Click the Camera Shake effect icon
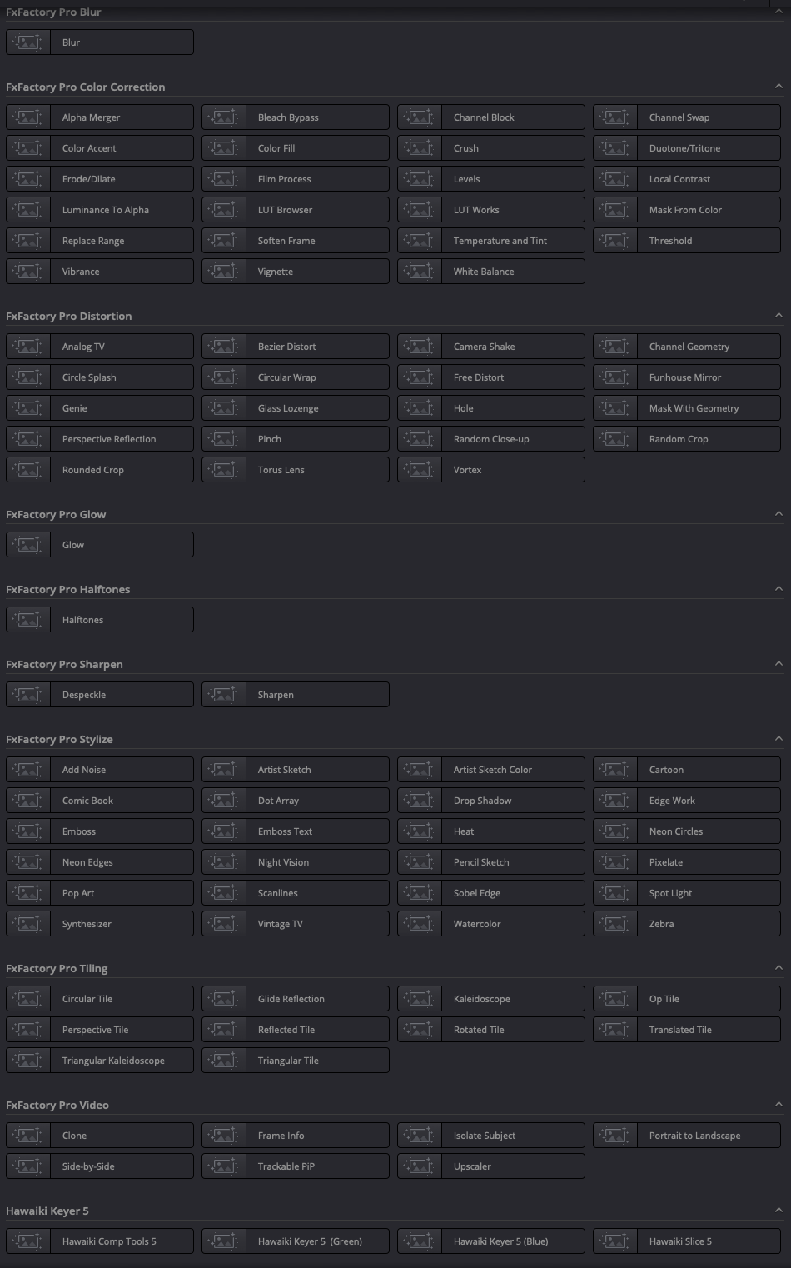Image resolution: width=791 pixels, height=1268 pixels. (420, 347)
